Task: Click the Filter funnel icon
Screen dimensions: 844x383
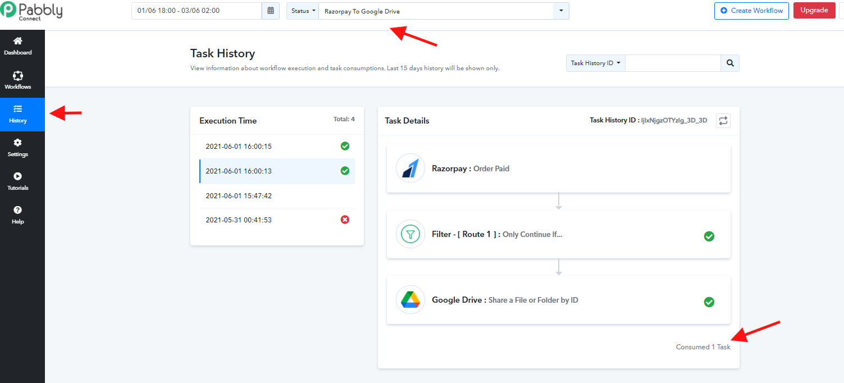Action: (410, 234)
